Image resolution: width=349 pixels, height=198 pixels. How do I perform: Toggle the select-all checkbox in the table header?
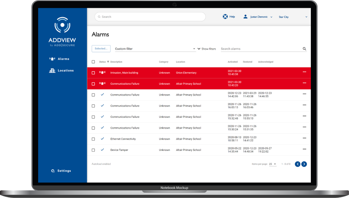tap(93, 62)
